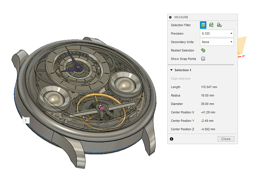The height and width of the screenshot is (176, 272).
Task: Click the selection label 1 beside the watch
Action: point(26,120)
